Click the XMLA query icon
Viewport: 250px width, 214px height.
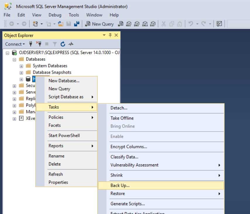tap(145, 24)
